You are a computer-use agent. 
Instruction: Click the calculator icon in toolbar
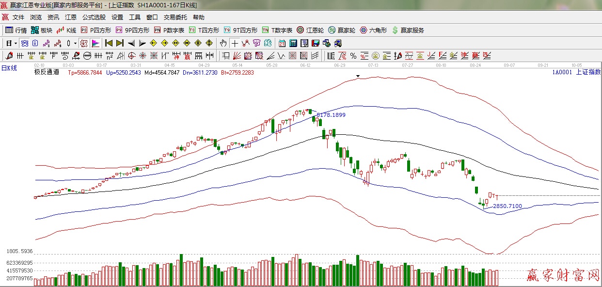point(293,43)
